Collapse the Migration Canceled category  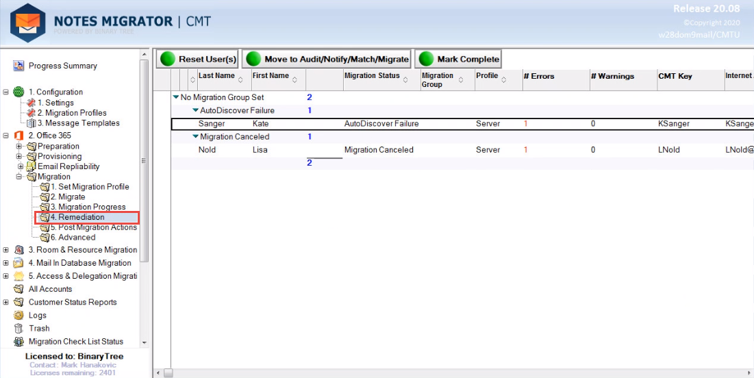point(195,136)
